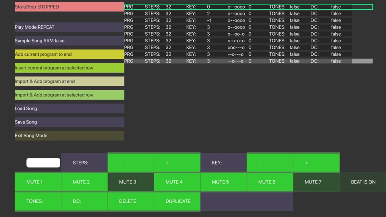The height and width of the screenshot is (217, 386).
Task: Exit Song Mode
Action: pos(69,135)
